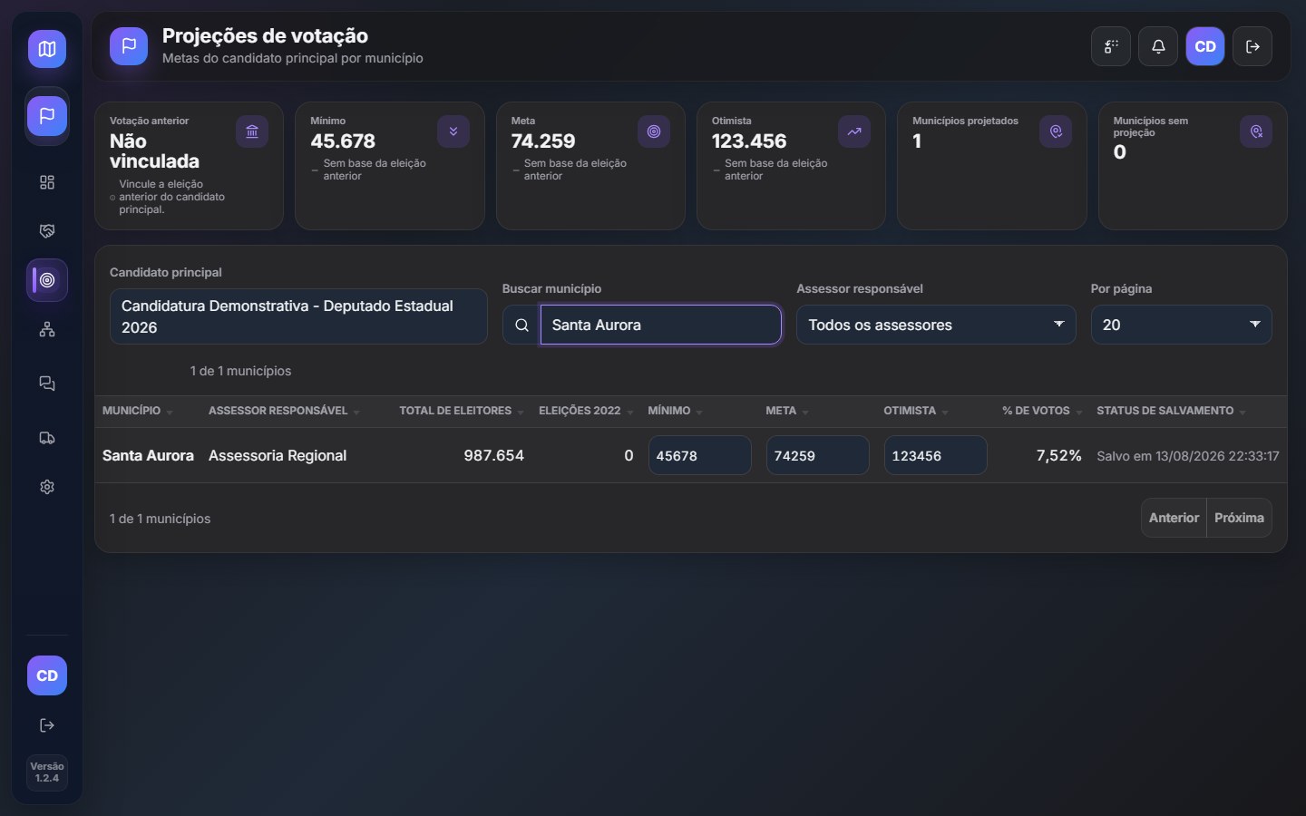This screenshot has width=1306, height=816.
Task: Sort by the % de Votos column header
Action: tap(1042, 411)
